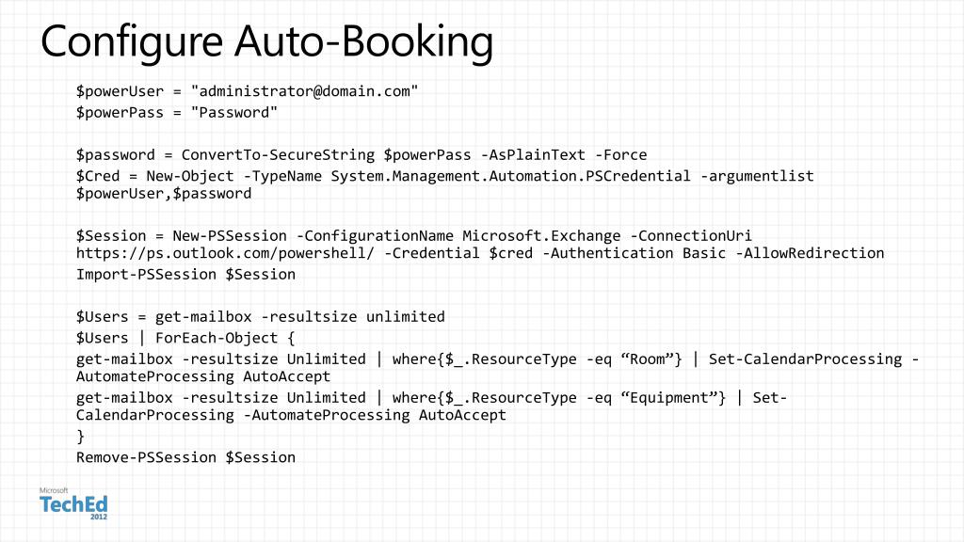Click the get-mailbox line filtering "Room"
This screenshot has width=964, height=542.
[x=497, y=359]
